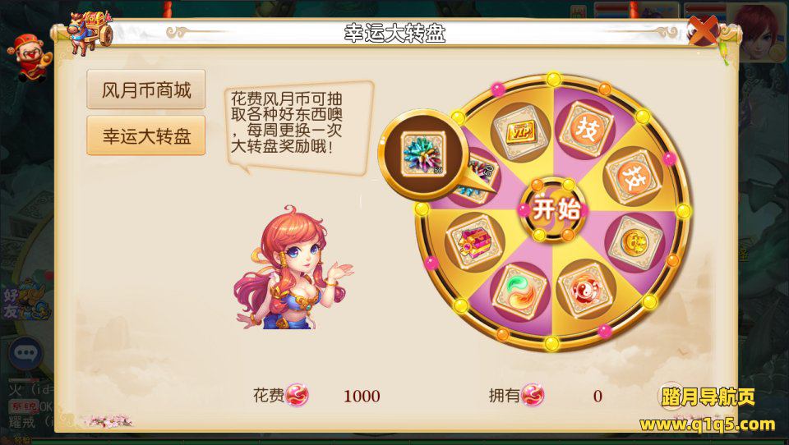
Task: Click the 花费 currency orb icon
Action: tap(297, 395)
